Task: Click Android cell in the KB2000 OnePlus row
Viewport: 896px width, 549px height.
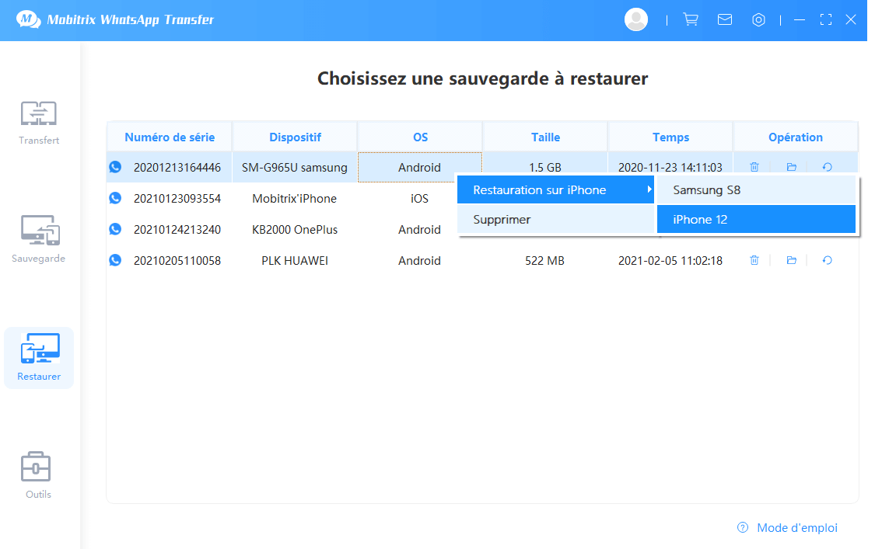Action: [419, 229]
